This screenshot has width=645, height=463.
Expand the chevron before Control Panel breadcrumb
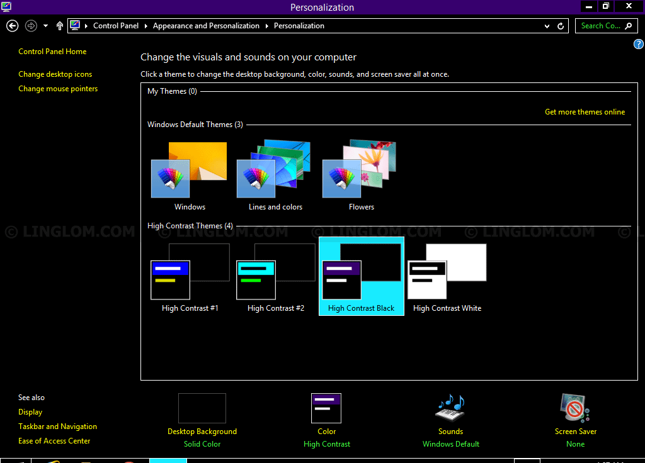tap(86, 26)
